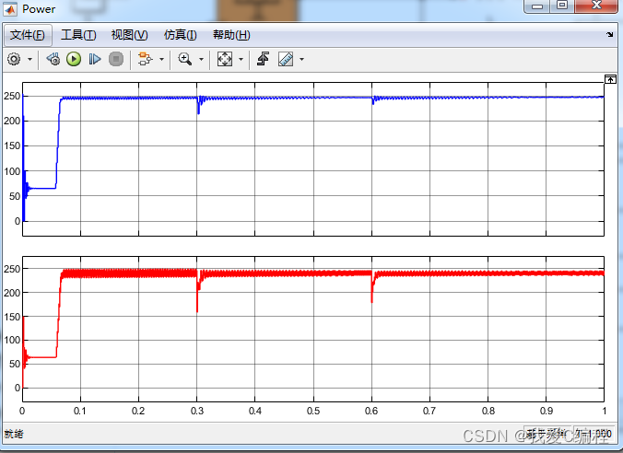Click the signal selector icon in toolbar
Screen dimensions: 623x453
point(144,59)
